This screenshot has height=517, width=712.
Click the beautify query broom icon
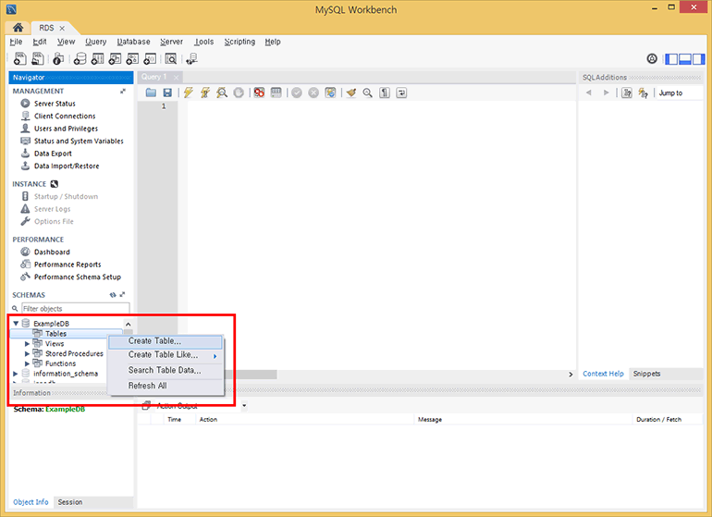(351, 92)
